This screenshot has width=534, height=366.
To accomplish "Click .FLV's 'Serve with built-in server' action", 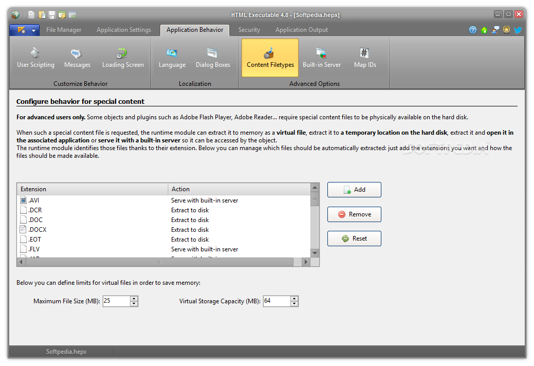I will 205,249.
